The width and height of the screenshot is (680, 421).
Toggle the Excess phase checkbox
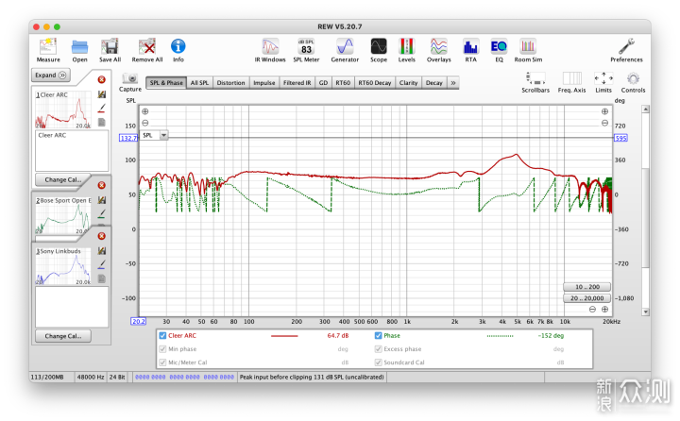tap(378, 349)
